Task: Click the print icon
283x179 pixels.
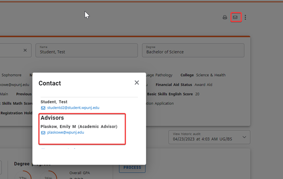Action: click(224, 17)
